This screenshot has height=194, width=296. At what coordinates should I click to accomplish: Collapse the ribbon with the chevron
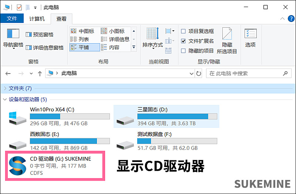pos(282,18)
